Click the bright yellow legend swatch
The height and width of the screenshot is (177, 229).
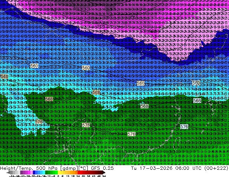[59, 173]
